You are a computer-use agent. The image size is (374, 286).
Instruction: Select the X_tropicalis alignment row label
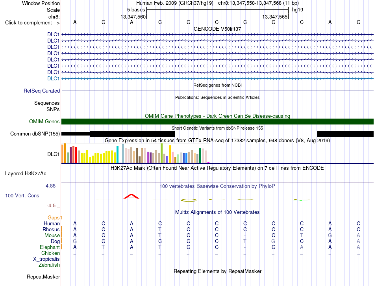coord(46,259)
